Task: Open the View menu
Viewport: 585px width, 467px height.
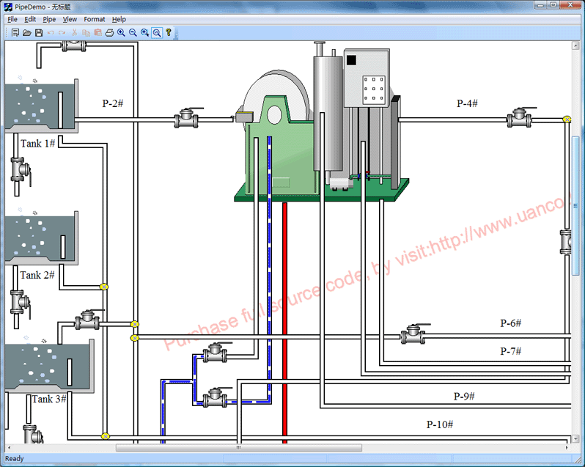Action: tap(70, 19)
